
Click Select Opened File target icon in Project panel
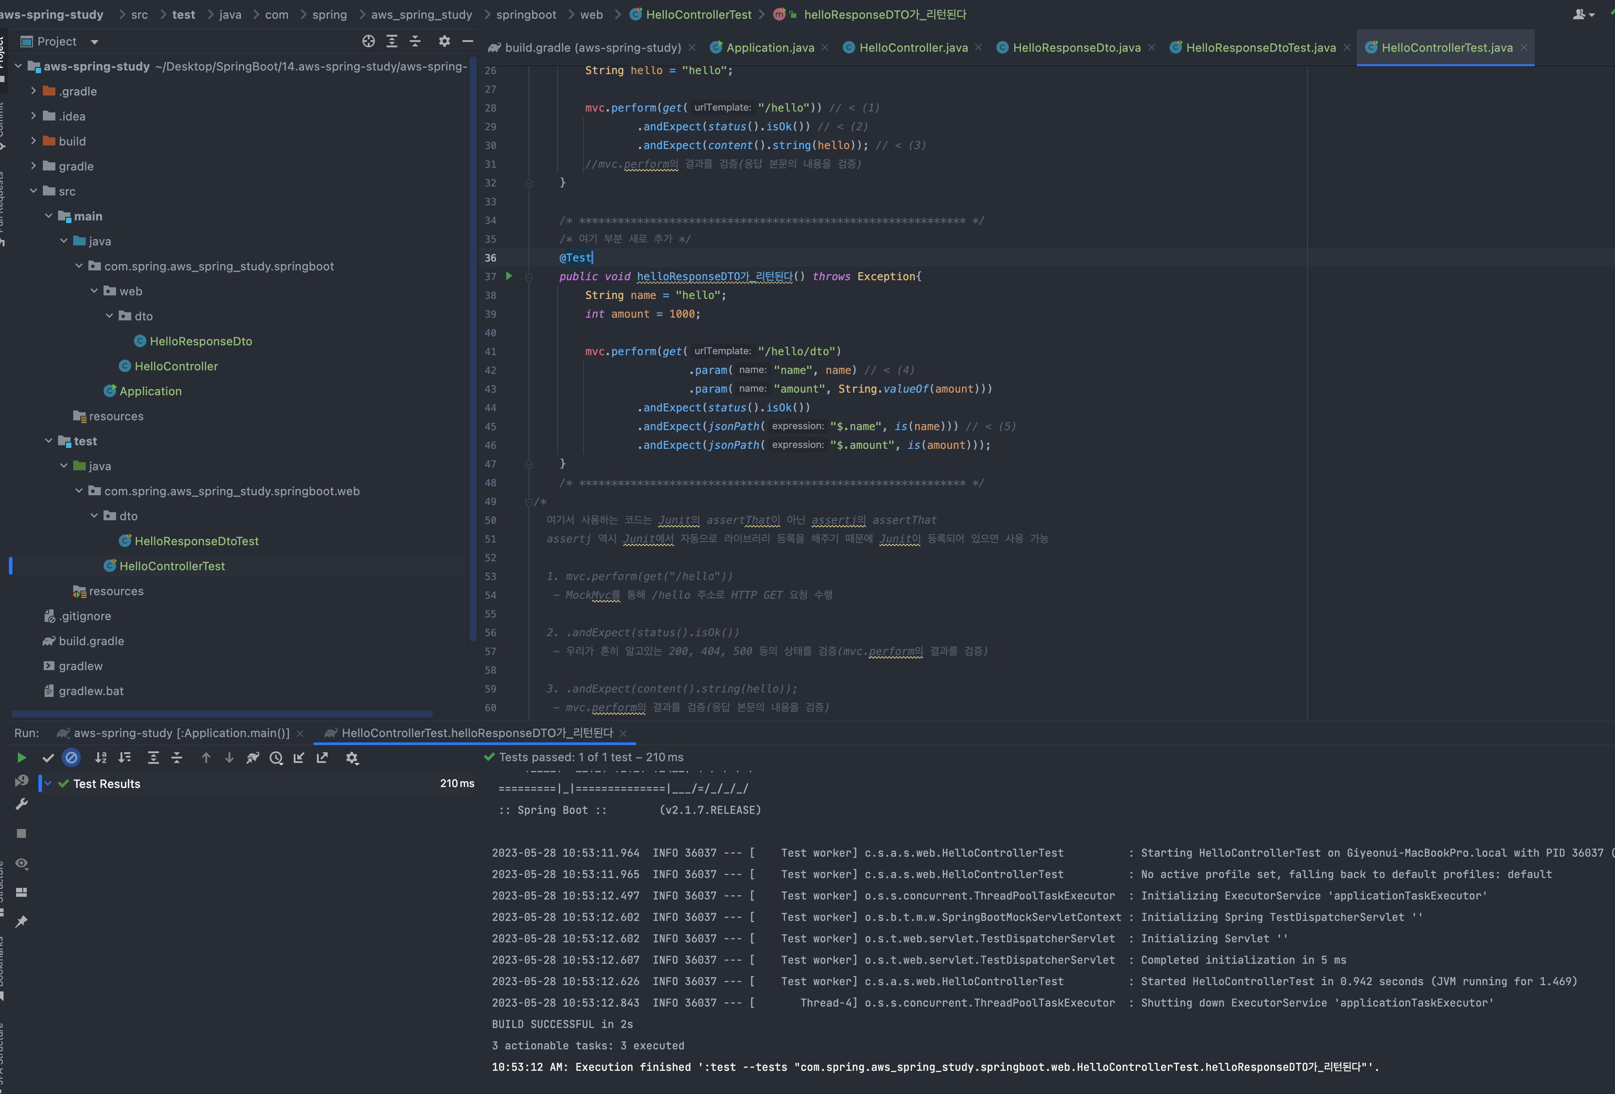tap(368, 41)
